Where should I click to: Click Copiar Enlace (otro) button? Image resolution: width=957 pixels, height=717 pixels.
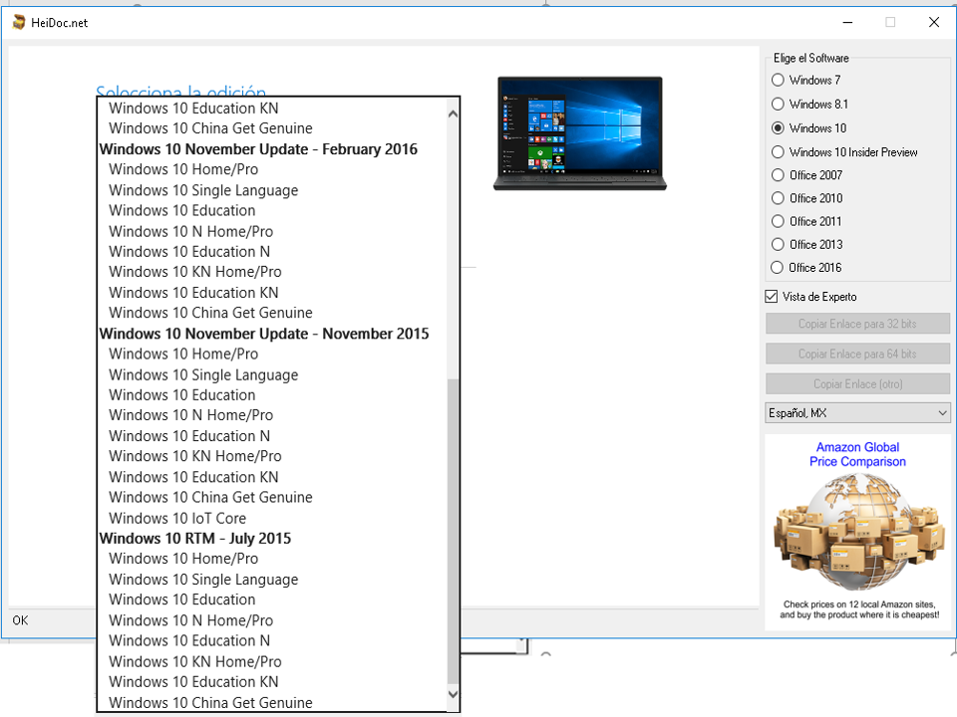(x=857, y=384)
